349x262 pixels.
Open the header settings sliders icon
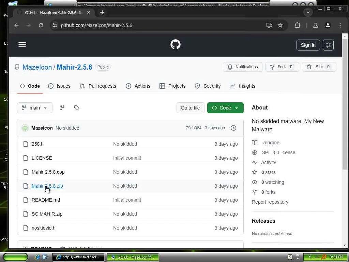pyautogui.click(x=328, y=45)
